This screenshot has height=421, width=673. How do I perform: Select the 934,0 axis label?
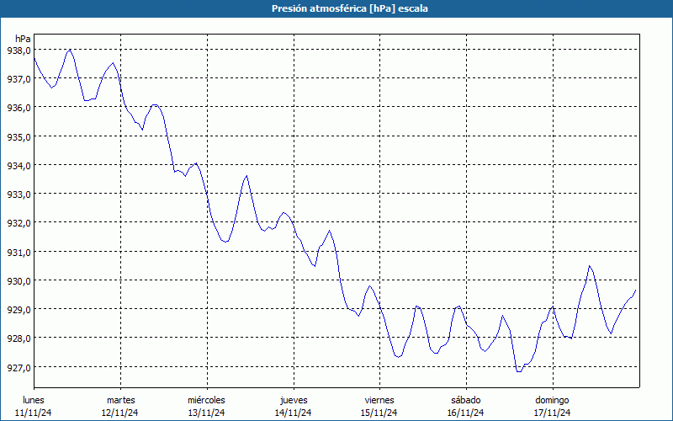19,166
